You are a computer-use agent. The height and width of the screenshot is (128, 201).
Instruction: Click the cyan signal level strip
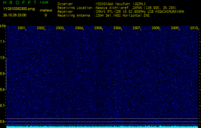102,127
